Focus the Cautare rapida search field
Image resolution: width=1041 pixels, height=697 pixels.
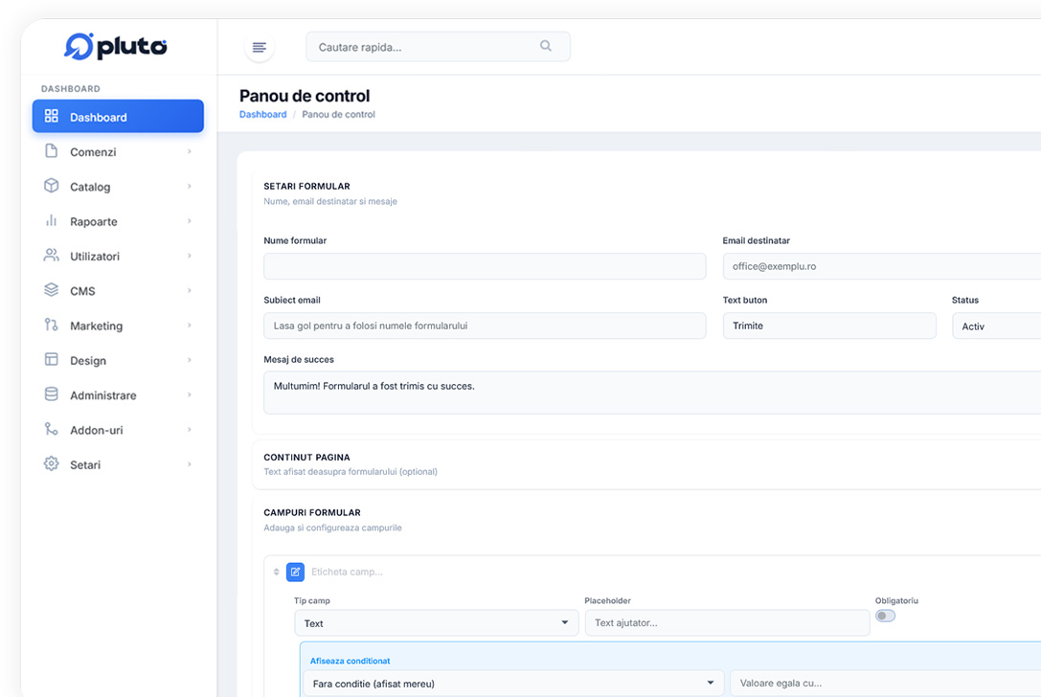click(x=439, y=47)
